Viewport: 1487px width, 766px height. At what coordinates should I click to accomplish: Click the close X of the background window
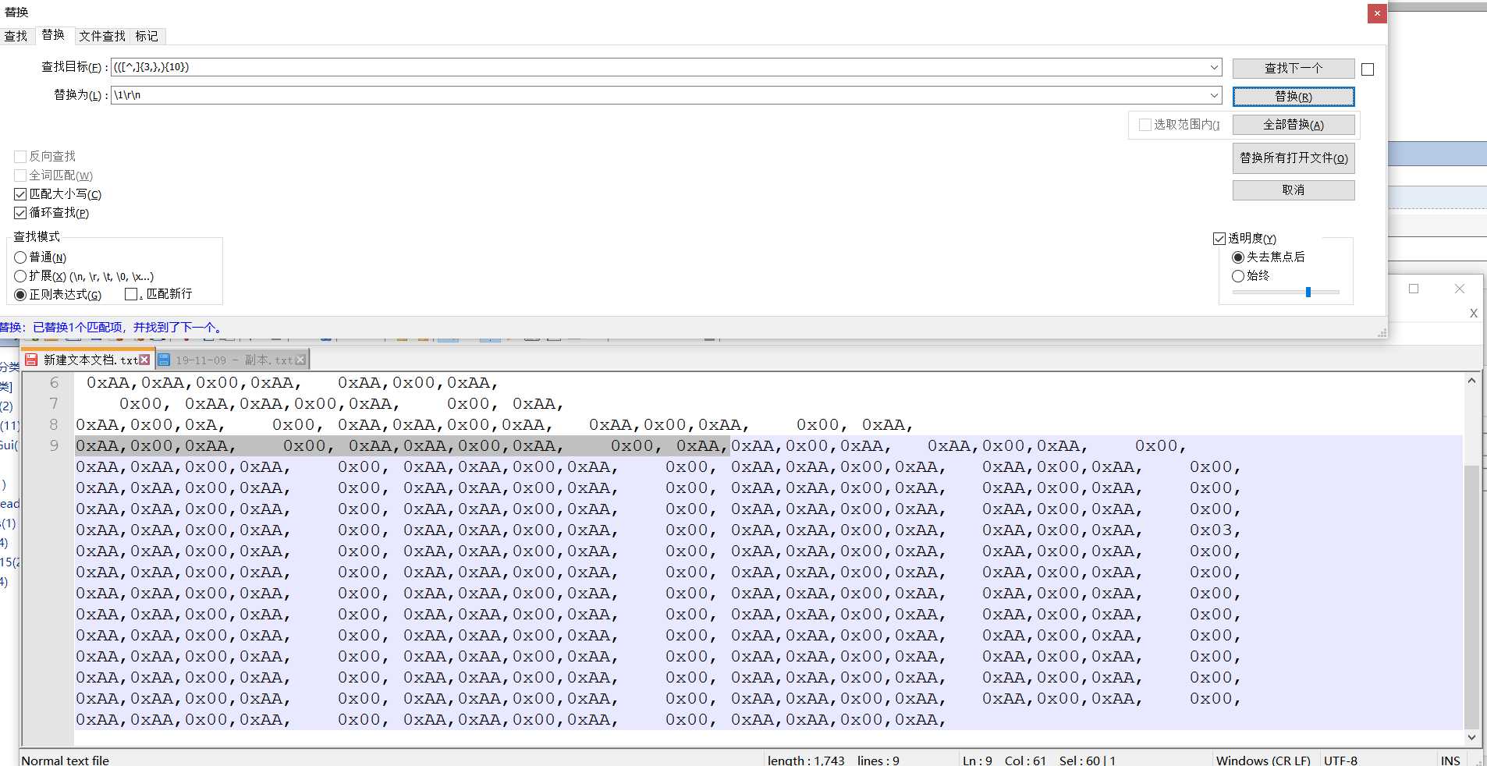point(1460,289)
